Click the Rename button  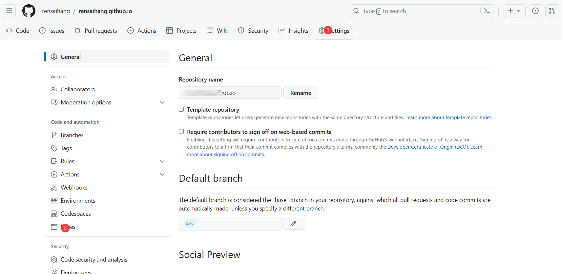click(x=301, y=93)
